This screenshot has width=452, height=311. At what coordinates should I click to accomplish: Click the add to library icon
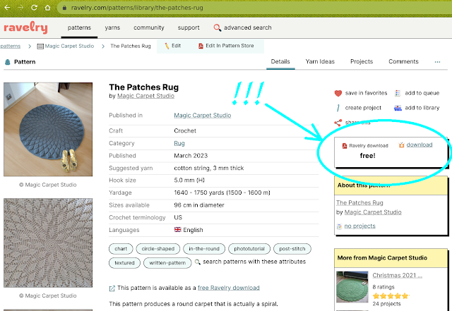pos(398,108)
